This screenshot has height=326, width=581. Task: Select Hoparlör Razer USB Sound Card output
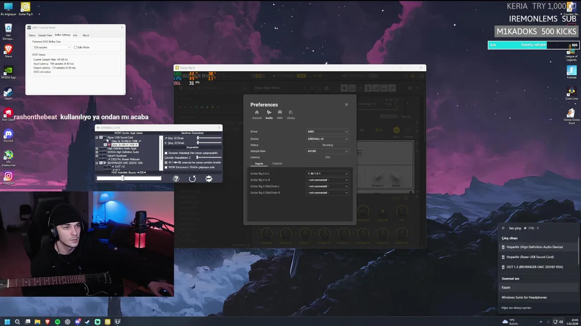click(539, 257)
